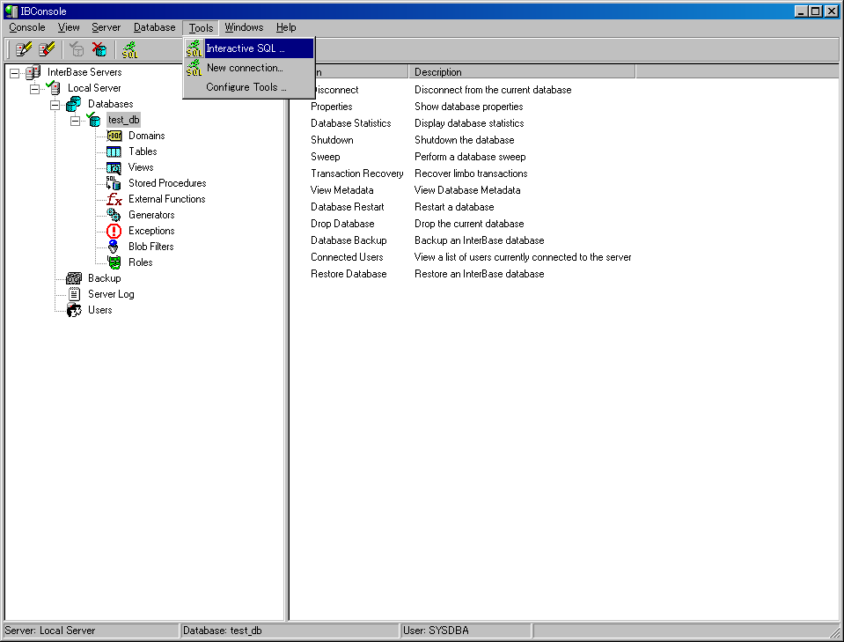Viewport: 844px width, 642px height.
Task: Select Configure Tools menu entry
Action: click(246, 87)
